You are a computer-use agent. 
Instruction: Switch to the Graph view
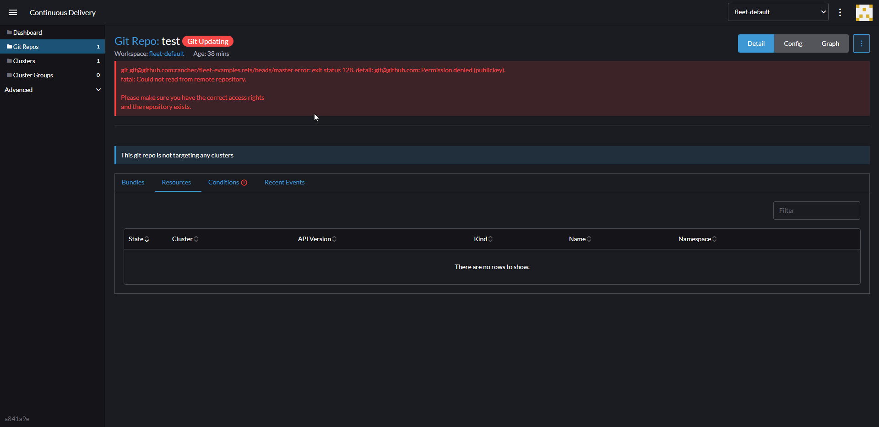tap(830, 43)
